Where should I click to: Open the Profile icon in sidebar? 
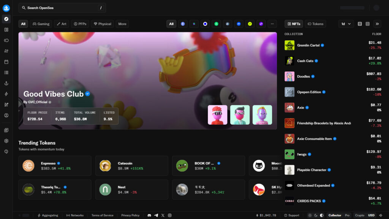click(6, 115)
